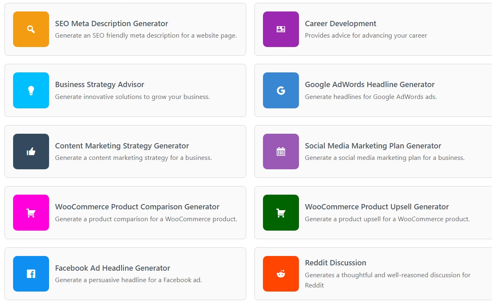Click 'Generate a content marketing strategy' description

pos(133,158)
